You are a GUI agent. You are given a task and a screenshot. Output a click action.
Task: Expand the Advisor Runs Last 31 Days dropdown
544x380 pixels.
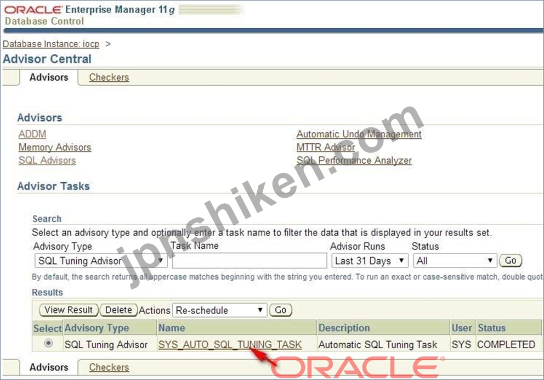[370, 260]
